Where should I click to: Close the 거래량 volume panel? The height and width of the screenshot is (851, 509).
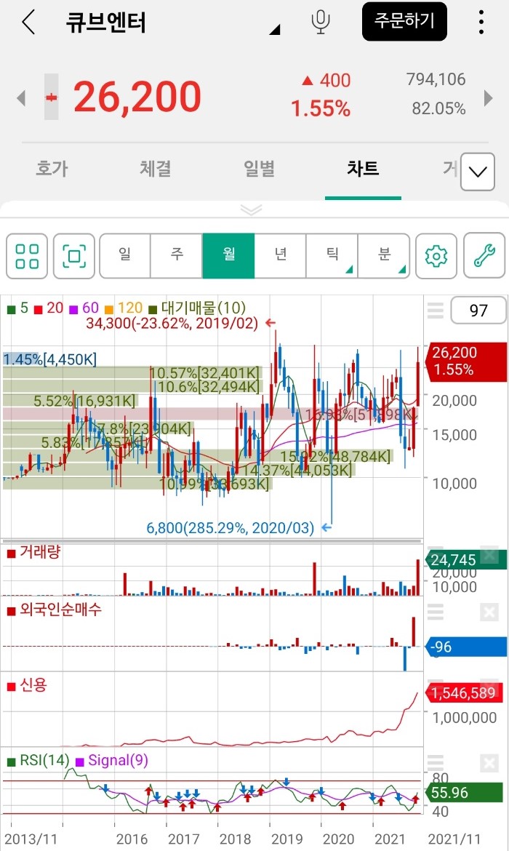[x=489, y=554]
